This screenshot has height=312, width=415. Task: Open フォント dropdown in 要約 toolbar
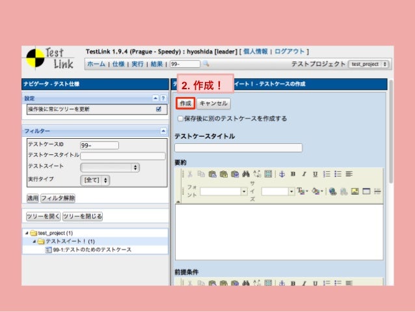[223, 191]
